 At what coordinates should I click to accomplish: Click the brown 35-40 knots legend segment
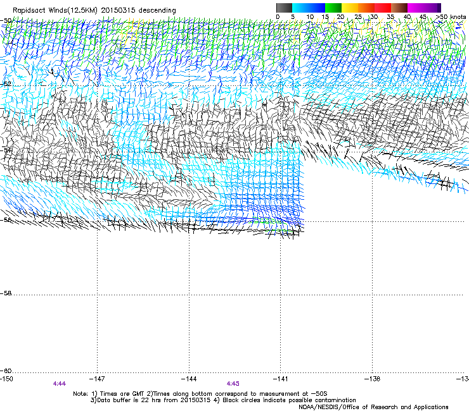[x=399, y=8]
